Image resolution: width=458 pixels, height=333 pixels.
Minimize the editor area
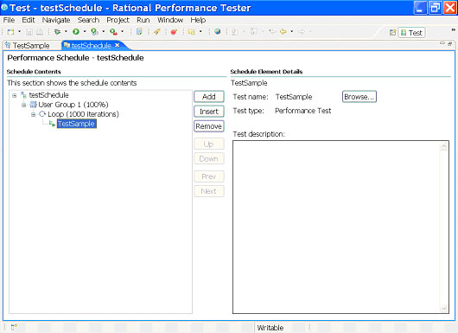(442, 43)
